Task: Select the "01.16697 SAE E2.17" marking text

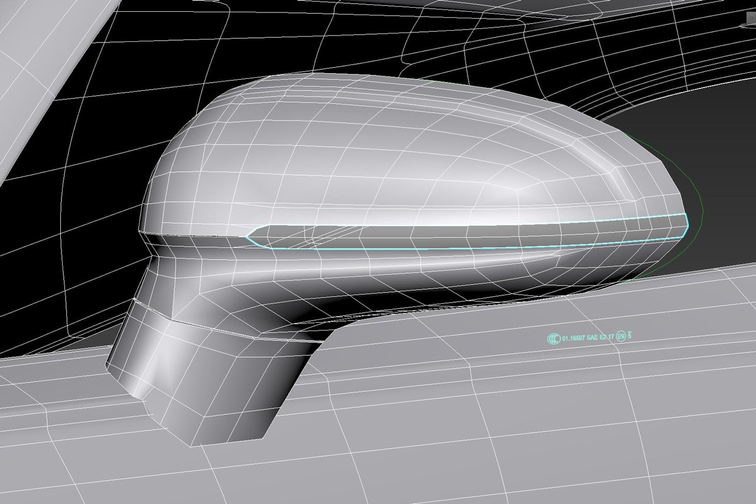Action: click(x=588, y=338)
